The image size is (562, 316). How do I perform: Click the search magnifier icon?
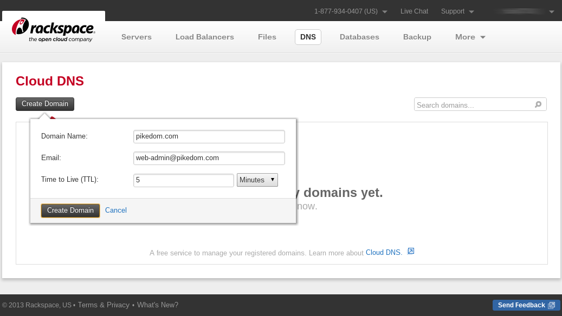[x=538, y=104]
